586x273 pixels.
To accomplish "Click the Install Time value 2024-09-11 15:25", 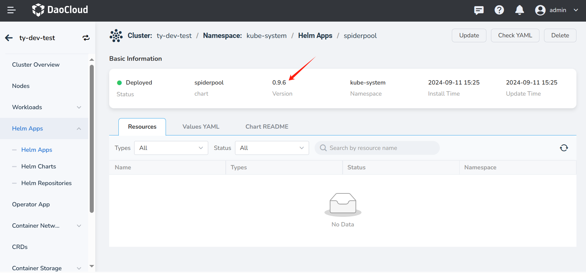I will point(454,83).
